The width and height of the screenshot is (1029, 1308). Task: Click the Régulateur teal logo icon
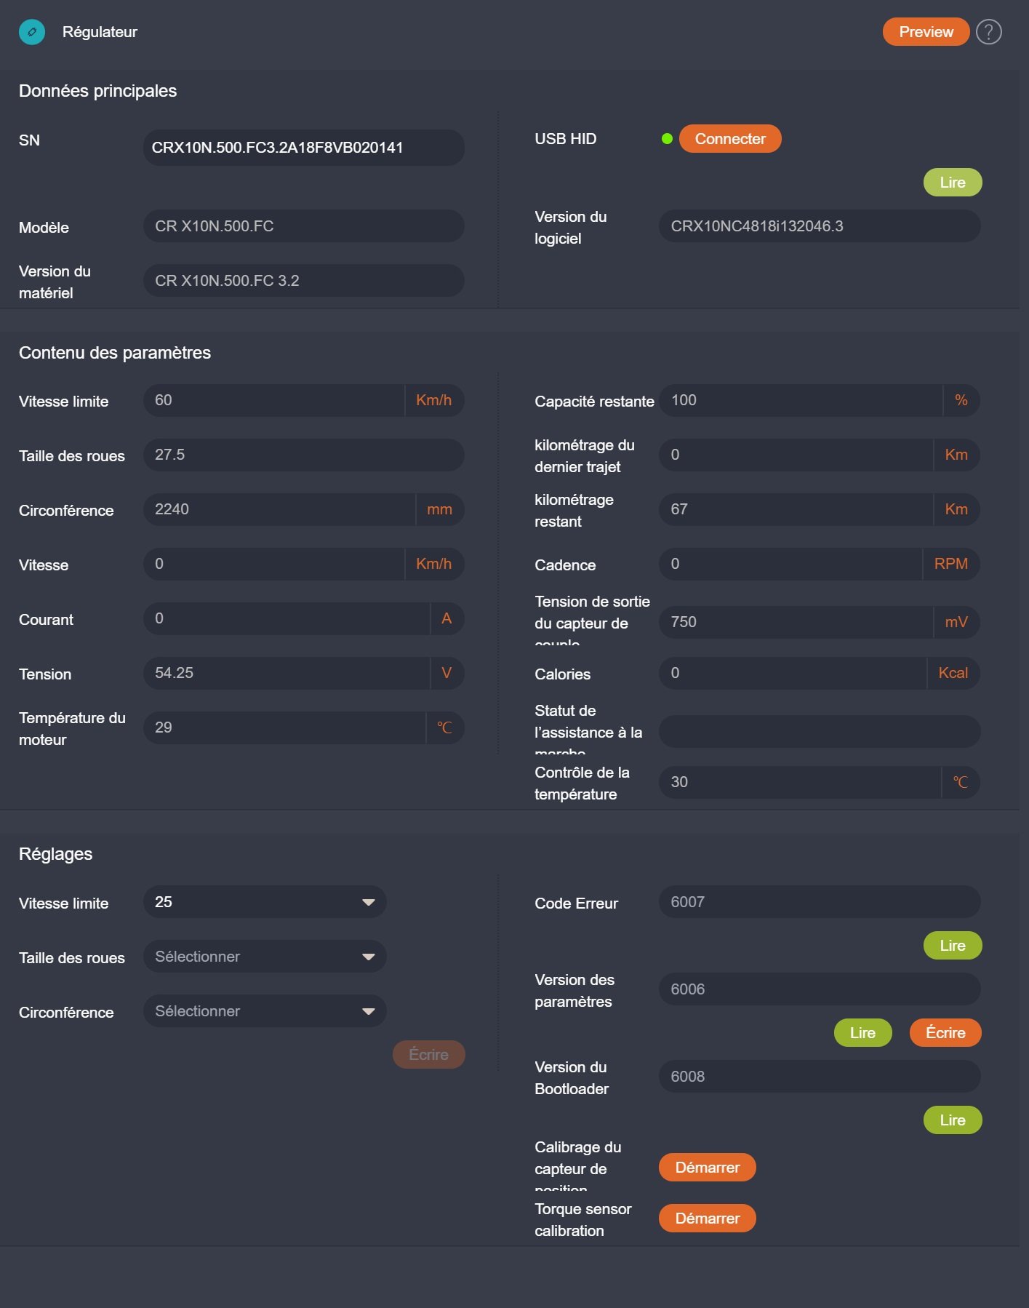click(32, 32)
